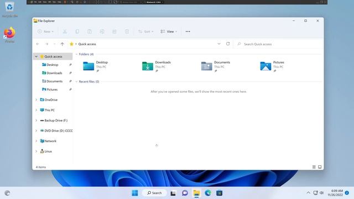
Task: Open the Sort dropdown menu
Action: point(146,32)
